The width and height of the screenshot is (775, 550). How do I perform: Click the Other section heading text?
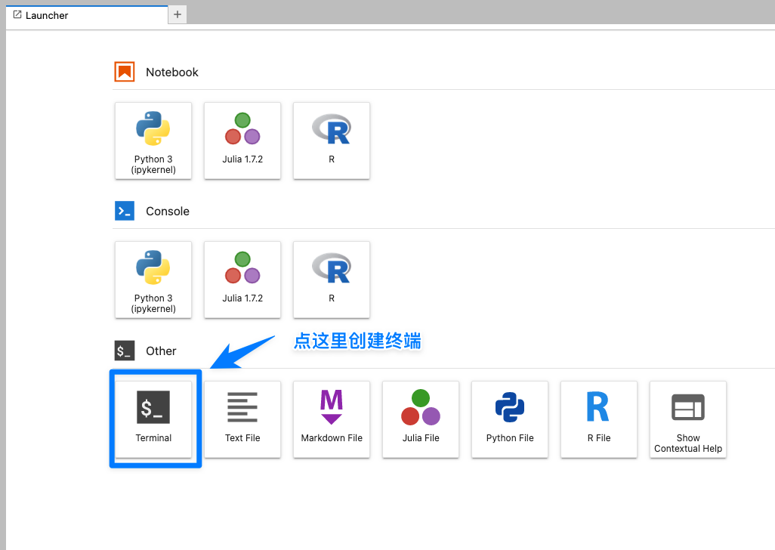click(161, 351)
